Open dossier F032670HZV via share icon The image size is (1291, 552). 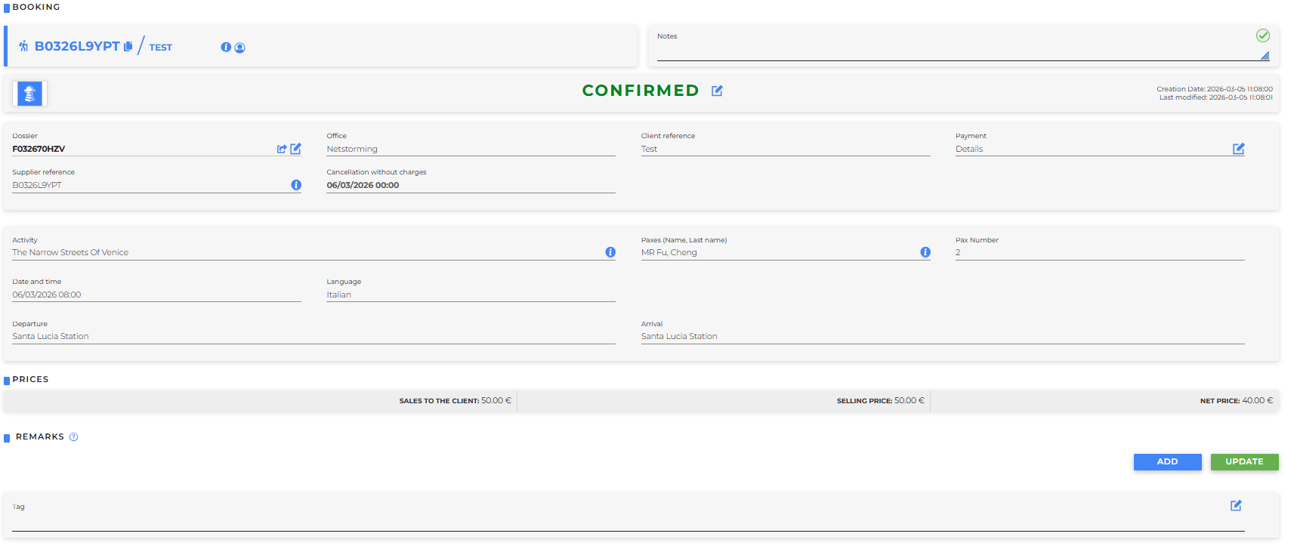[x=282, y=150]
